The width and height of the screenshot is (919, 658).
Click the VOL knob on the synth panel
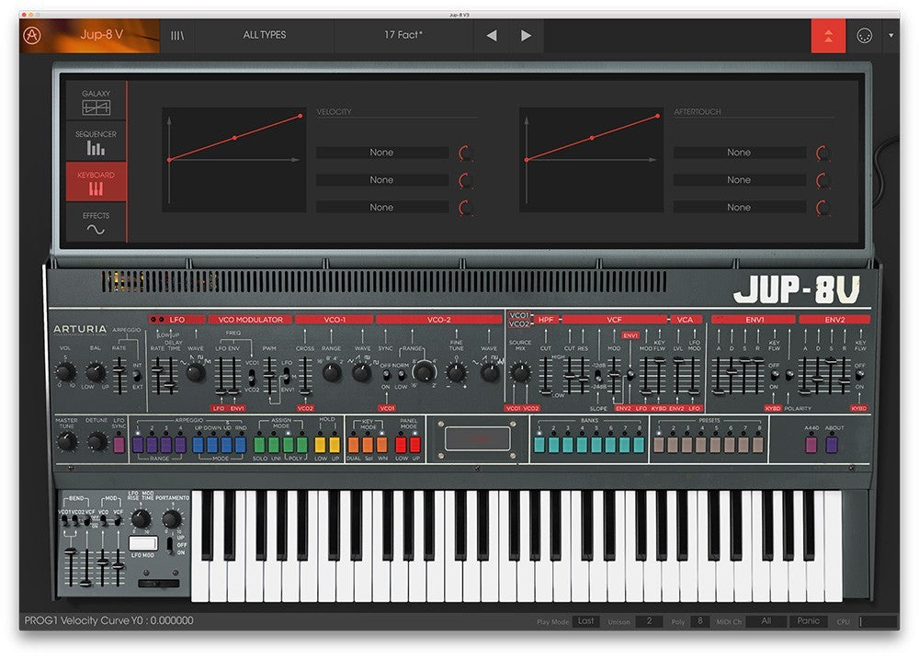tap(65, 372)
